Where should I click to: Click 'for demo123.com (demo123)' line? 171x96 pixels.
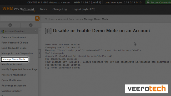click(62, 59)
